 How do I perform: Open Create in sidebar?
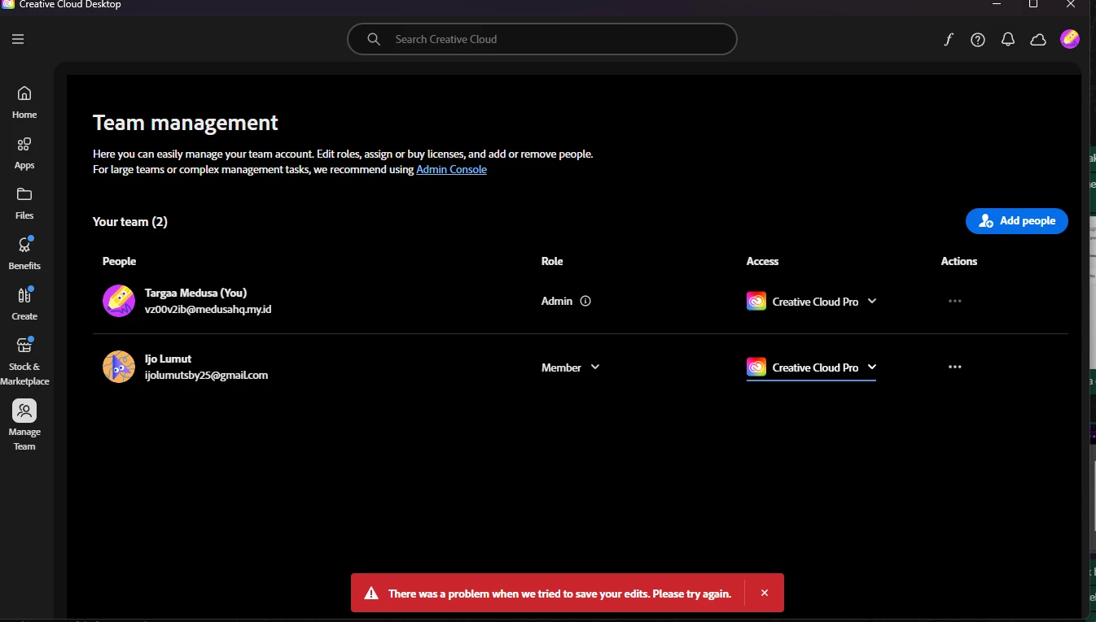[x=24, y=304]
